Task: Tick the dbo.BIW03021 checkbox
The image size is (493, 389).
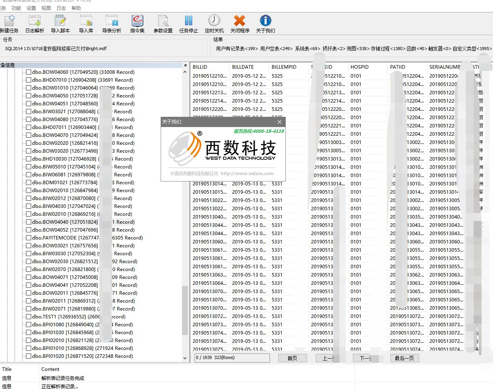Action: [x=28, y=112]
